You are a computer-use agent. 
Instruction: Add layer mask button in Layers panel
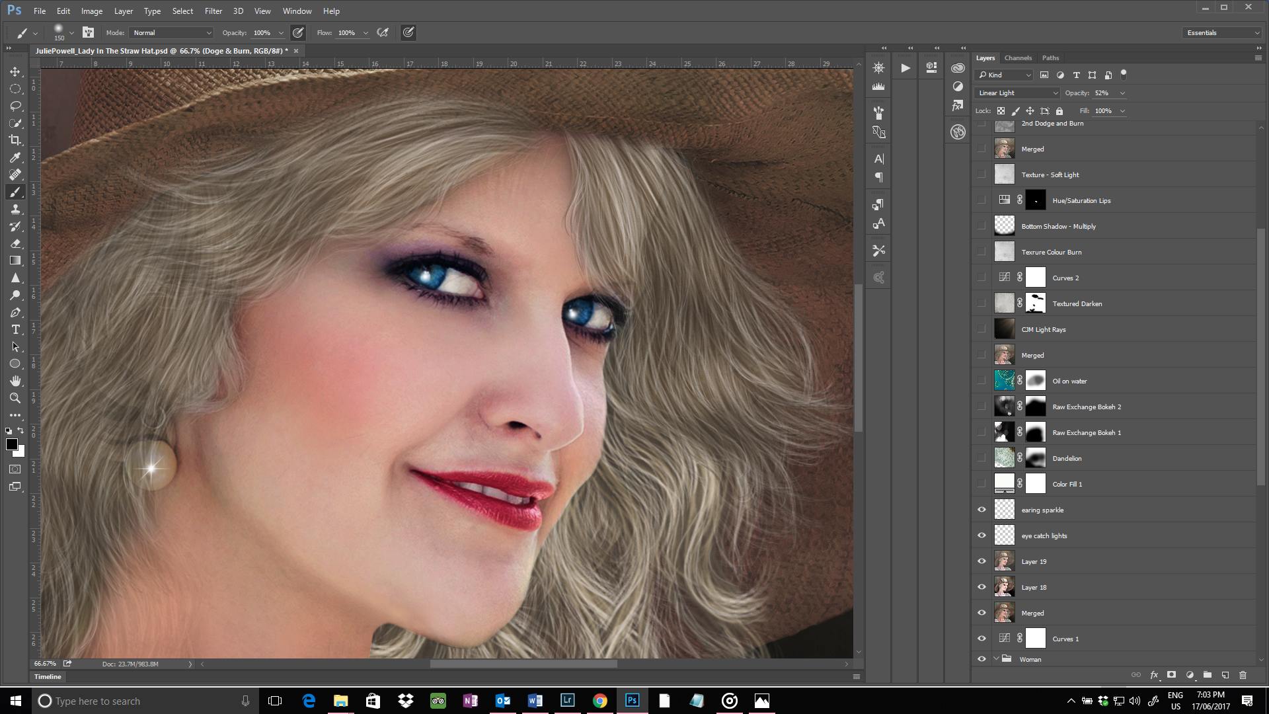tap(1171, 675)
